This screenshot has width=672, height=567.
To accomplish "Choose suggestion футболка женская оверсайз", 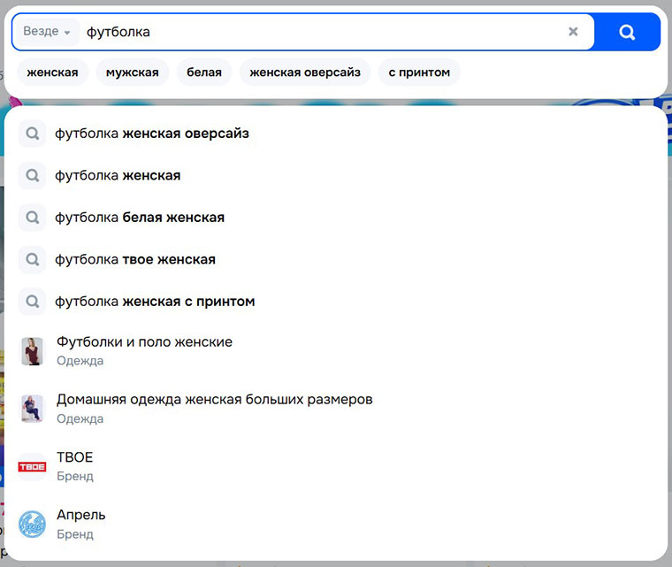I will pos(336,134).
